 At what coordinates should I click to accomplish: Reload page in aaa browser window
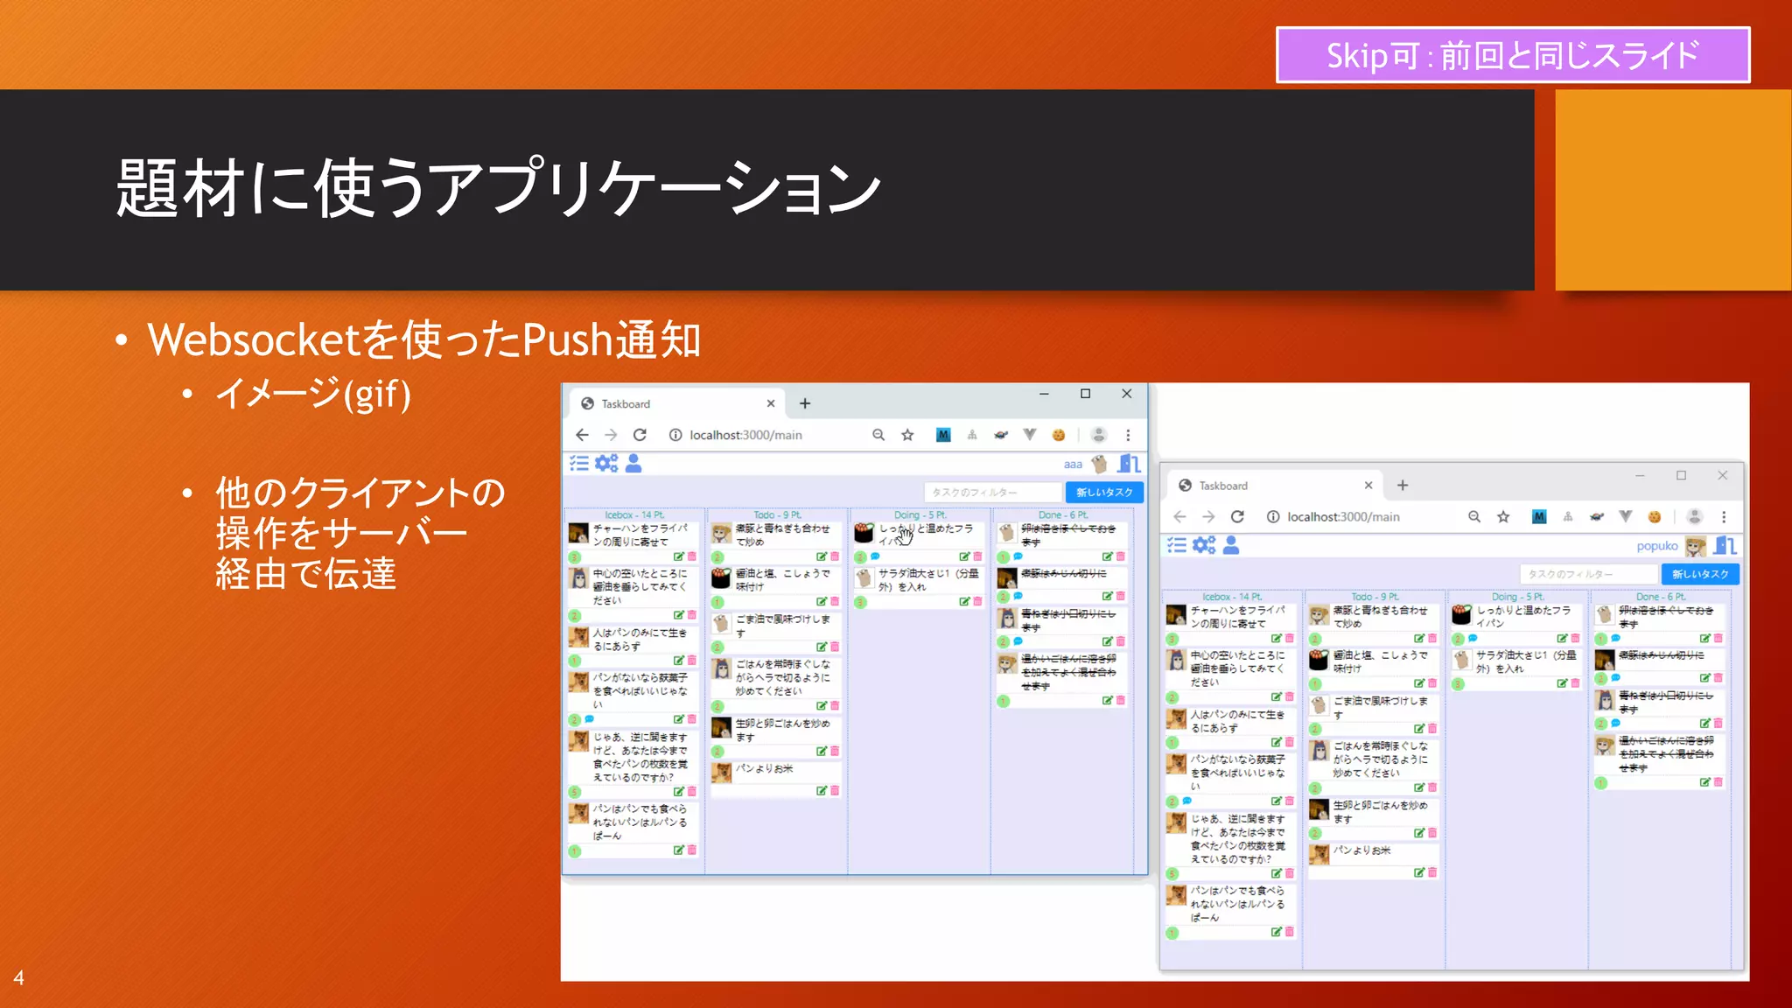pyautogui.click(x=640, y=435)
